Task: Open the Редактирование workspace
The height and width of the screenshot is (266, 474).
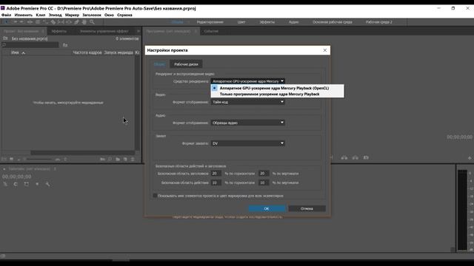Action: (x=210, y=22)
